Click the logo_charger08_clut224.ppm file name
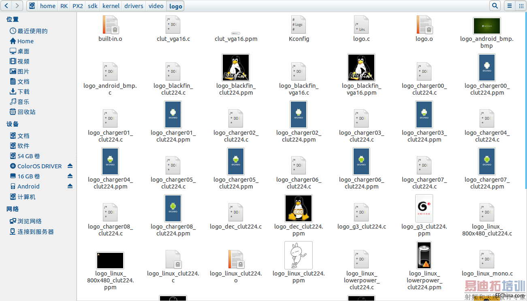 pos(173,230)
